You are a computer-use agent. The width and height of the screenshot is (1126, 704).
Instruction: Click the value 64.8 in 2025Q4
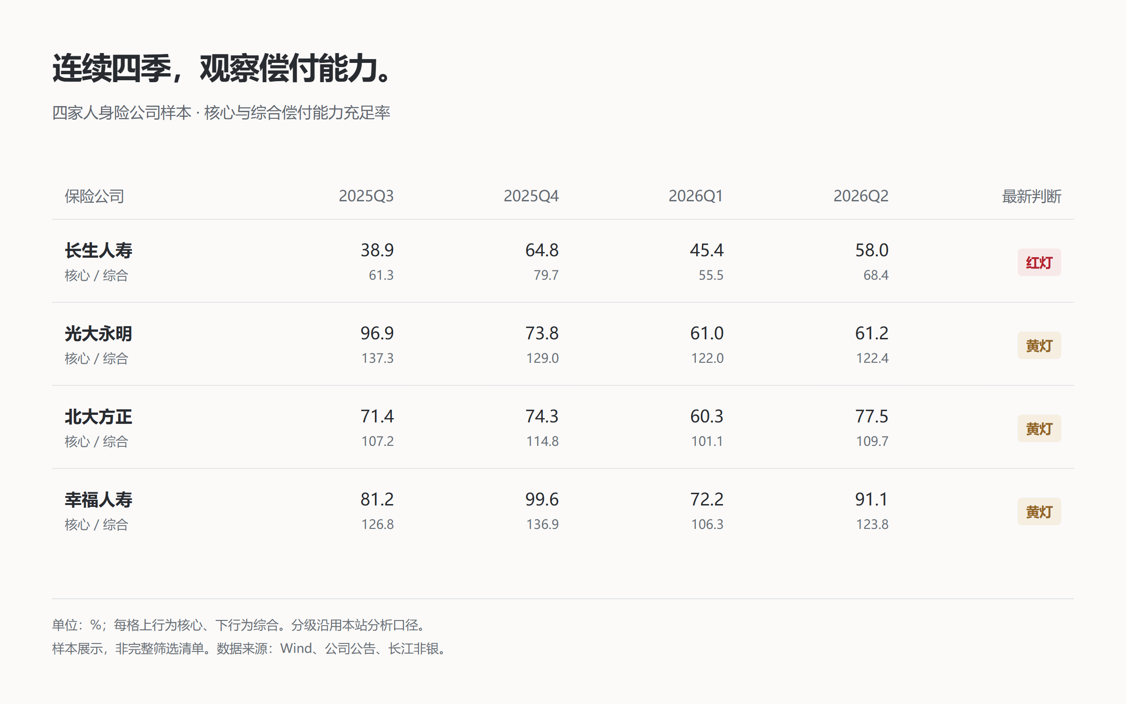coord(542,250)
